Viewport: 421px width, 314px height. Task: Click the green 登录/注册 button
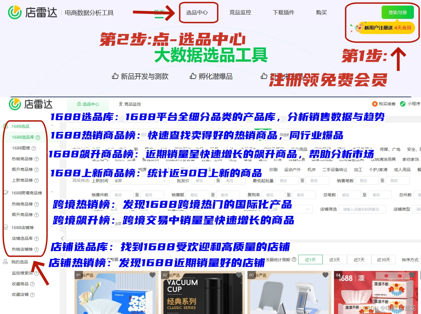click(397, 12)
